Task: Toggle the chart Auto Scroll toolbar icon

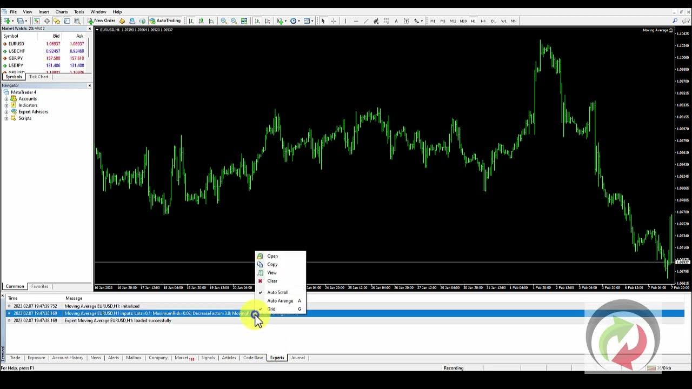Action: tap(257, 21)
